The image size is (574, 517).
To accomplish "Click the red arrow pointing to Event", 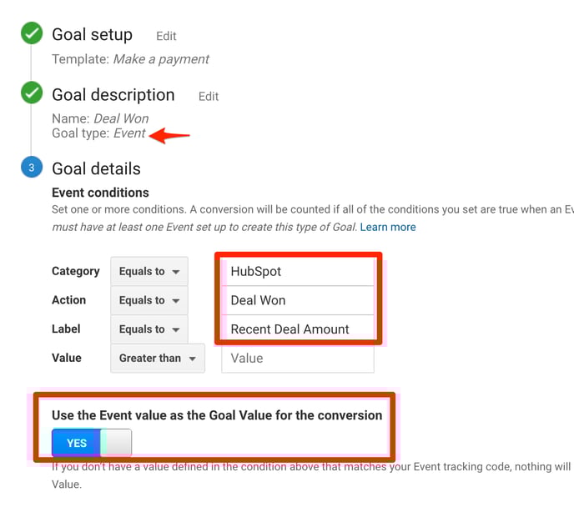I will (169, 135).
